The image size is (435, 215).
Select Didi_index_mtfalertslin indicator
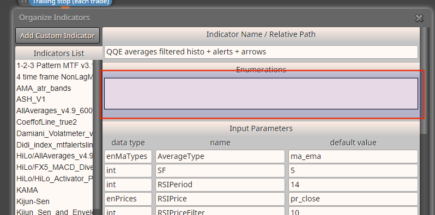55,145
